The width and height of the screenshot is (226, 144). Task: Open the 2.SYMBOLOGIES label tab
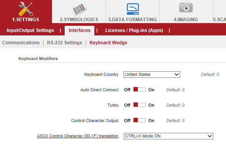[79, 20]
